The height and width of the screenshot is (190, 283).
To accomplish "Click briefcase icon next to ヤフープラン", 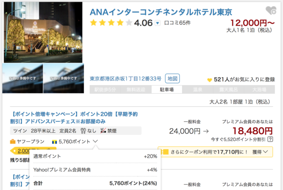I will tap(13, 141).
